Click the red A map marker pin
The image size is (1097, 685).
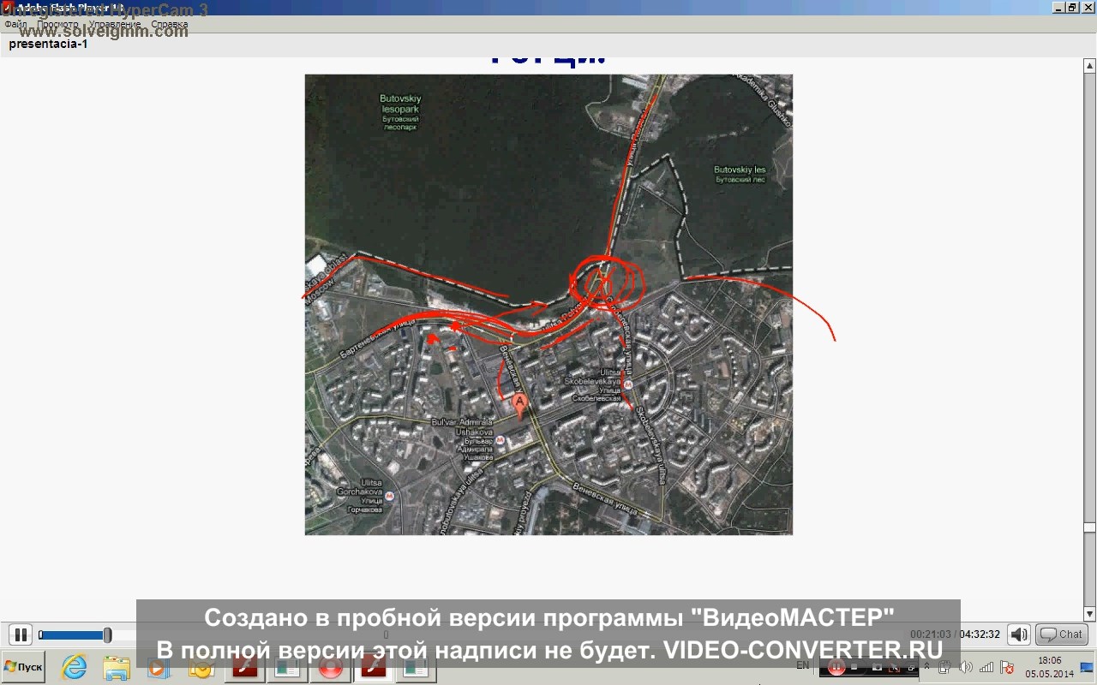pyautogui.click(x=519, y=406)
